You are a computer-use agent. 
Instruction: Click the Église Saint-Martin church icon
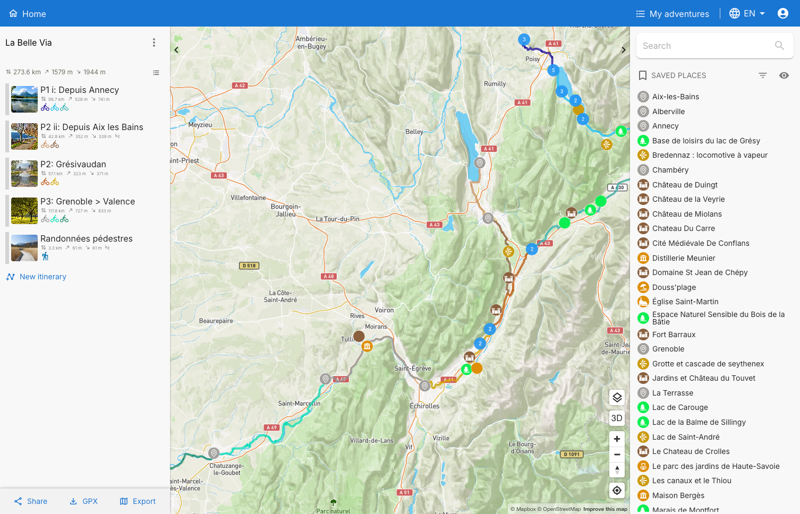point(643,302)
